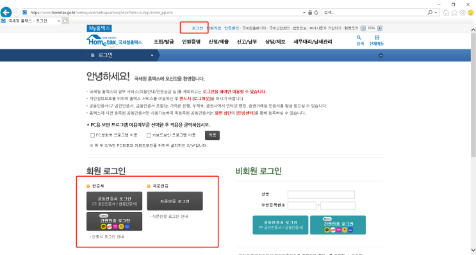Click the 로그인 link at top
Screen dimensions: 476x255
(x=197, y=28)
